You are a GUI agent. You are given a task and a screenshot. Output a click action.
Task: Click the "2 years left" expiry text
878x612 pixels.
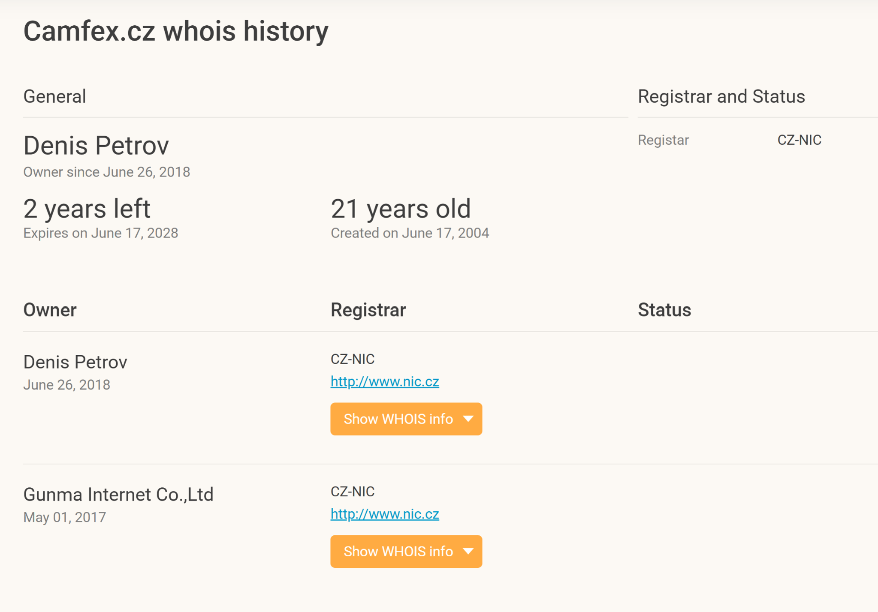87,209
